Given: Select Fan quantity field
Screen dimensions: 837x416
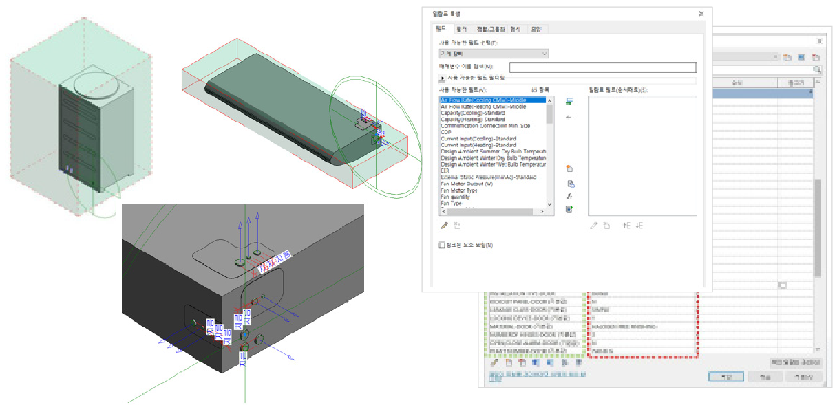Looking at the screenshot, I should pos(455,197).
